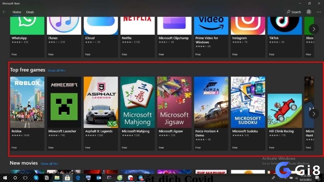Click the Forza Horizon 4 Demo title text
324x182 pixels.
click(x=207, y=133)
